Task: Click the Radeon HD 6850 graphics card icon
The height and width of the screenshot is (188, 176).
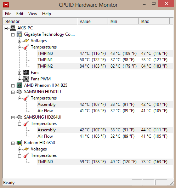Action: click(19, 143)
